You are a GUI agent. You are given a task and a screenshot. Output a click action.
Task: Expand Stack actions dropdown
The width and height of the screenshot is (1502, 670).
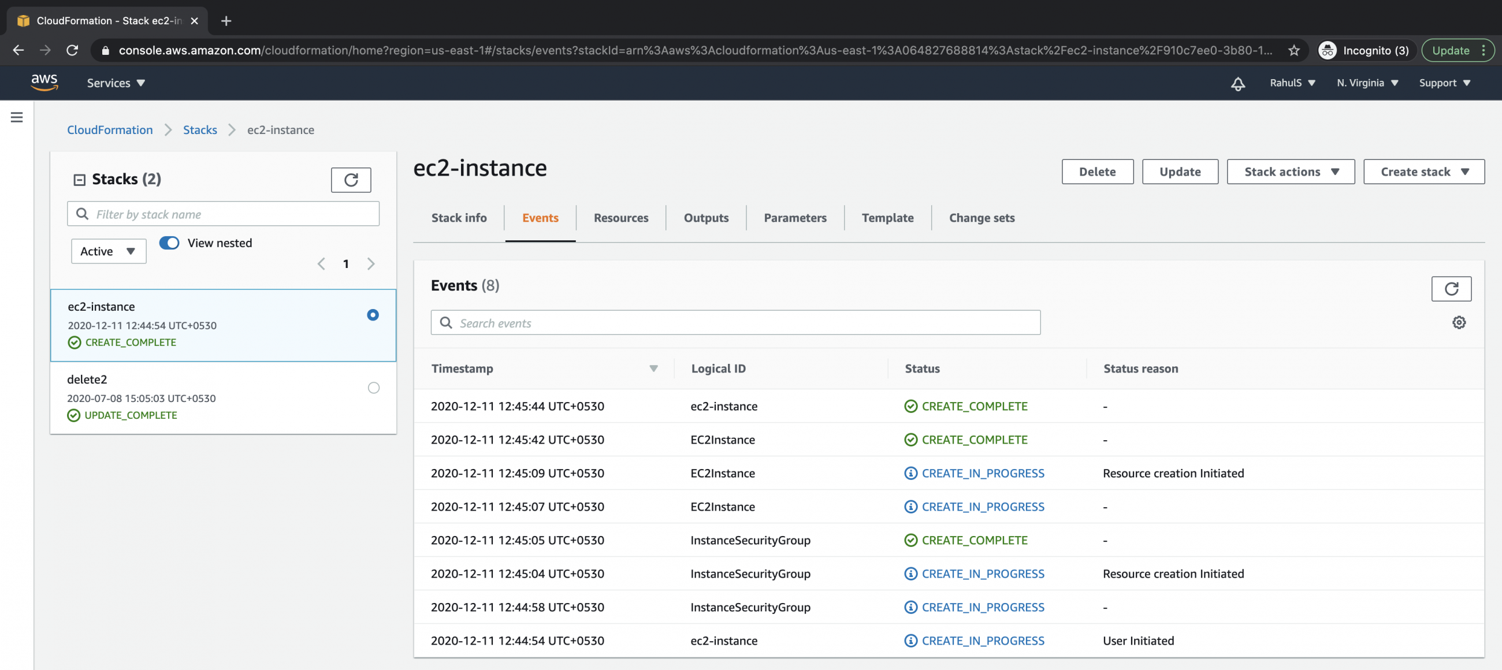point(1291,172)
